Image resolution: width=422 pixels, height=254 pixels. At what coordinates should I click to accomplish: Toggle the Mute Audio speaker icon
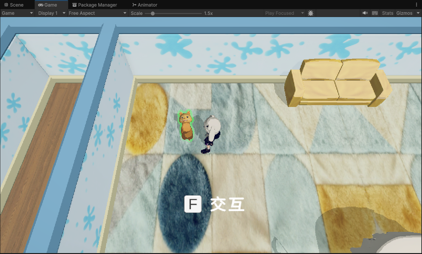pyautogui.click(x=365, y=13)
